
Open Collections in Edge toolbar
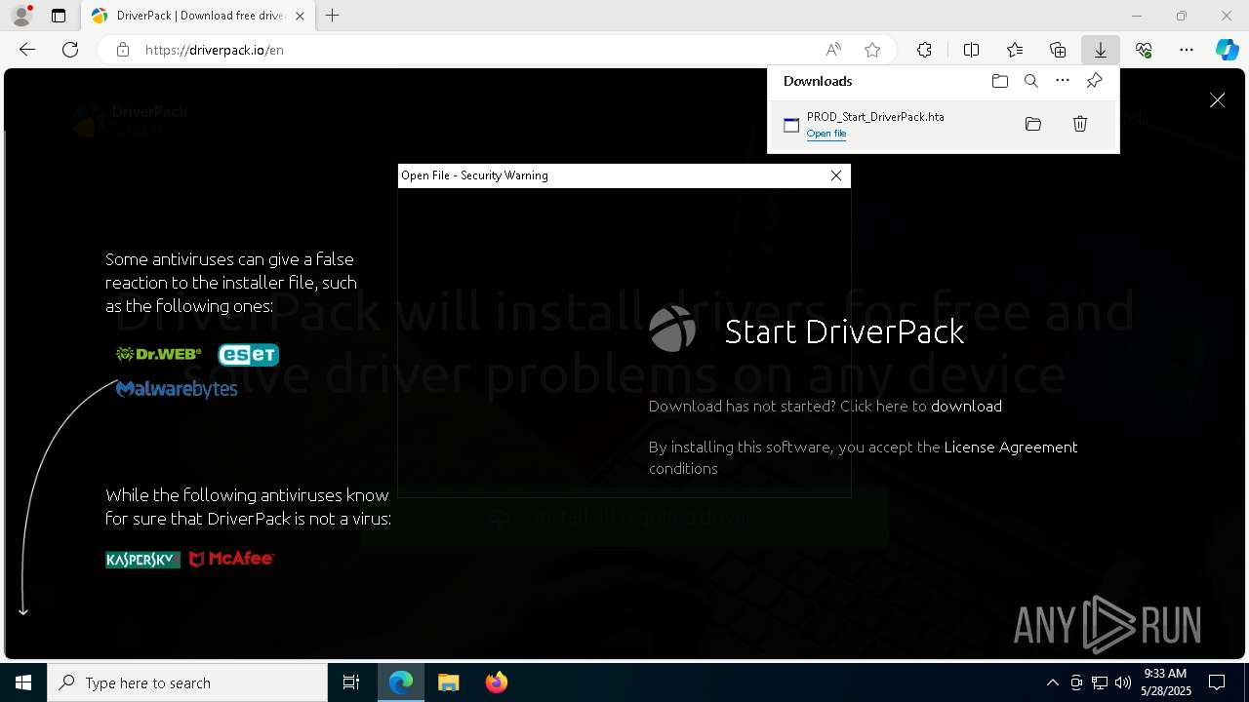tap(1058, 50)
